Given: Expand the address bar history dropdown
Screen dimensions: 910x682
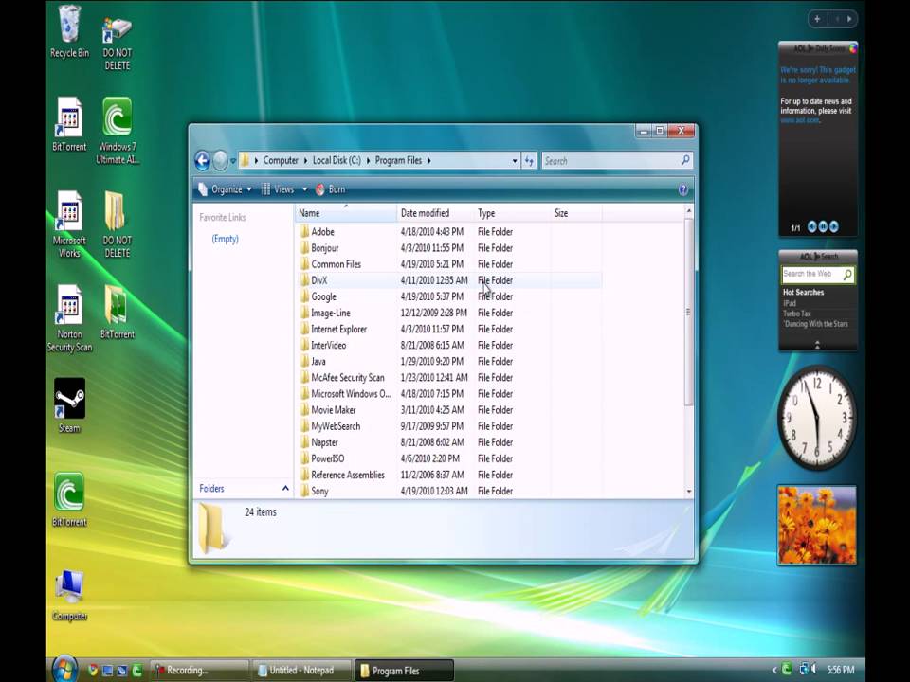Looking at the screenshot, I should coord(515,161).
